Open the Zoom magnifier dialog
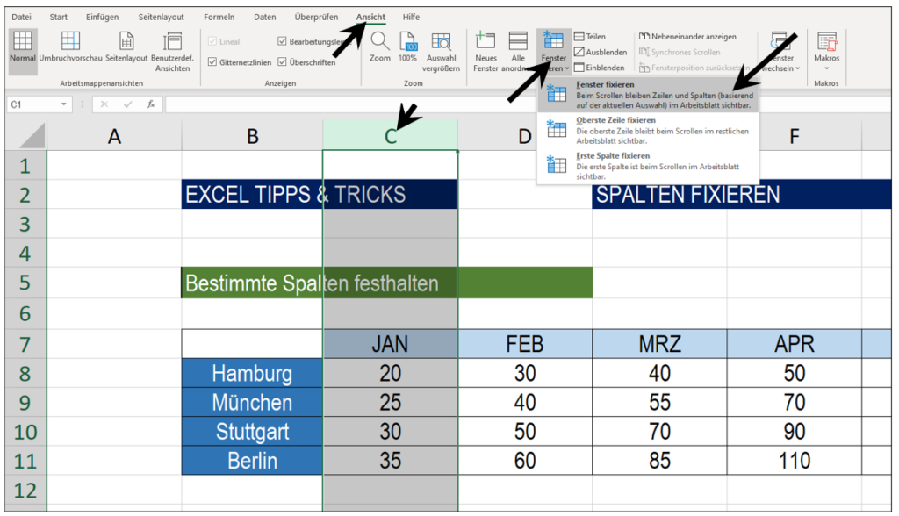The width and height of the screenshot is (899, 516). [x=379, y=47]
